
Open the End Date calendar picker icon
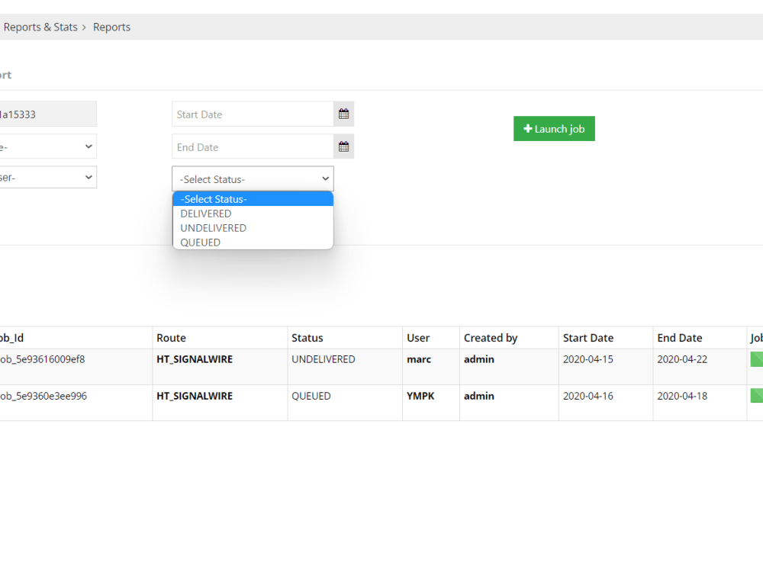[343, 146]
